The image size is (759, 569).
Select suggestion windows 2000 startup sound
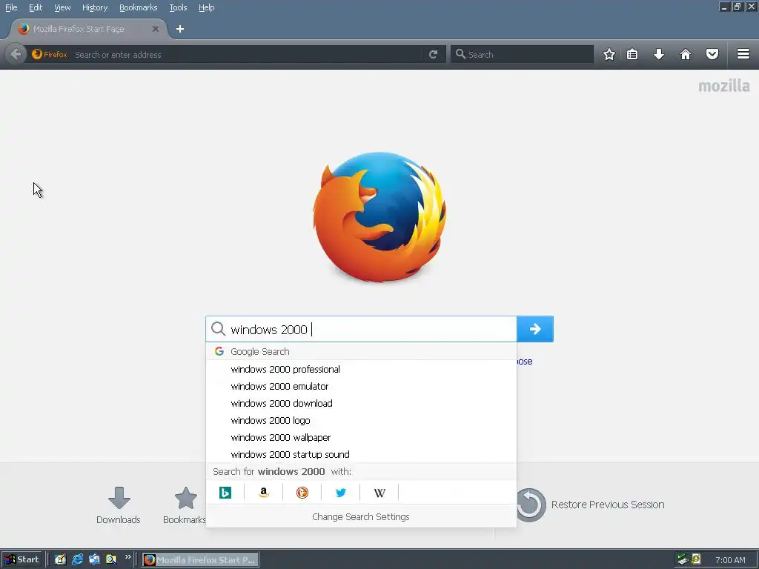pyautogui.click(x=361, y=454)
